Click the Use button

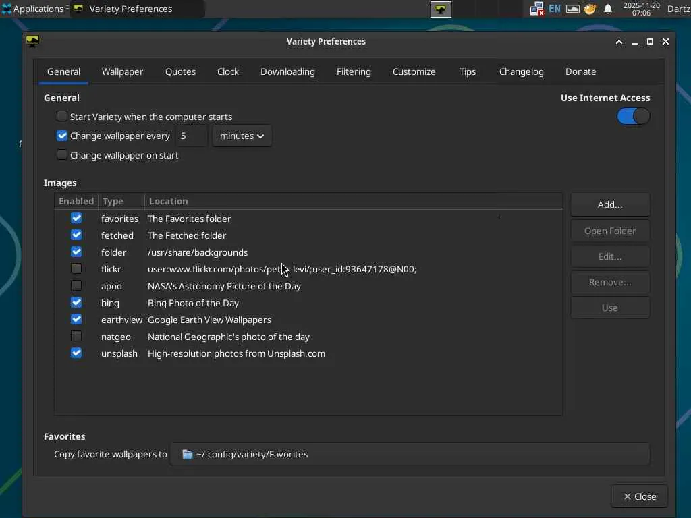tap(610, 308)
